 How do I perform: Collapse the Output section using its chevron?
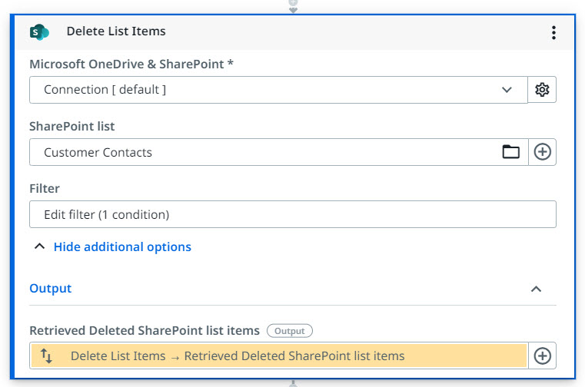pyautogui.click(x=537, y=289)
